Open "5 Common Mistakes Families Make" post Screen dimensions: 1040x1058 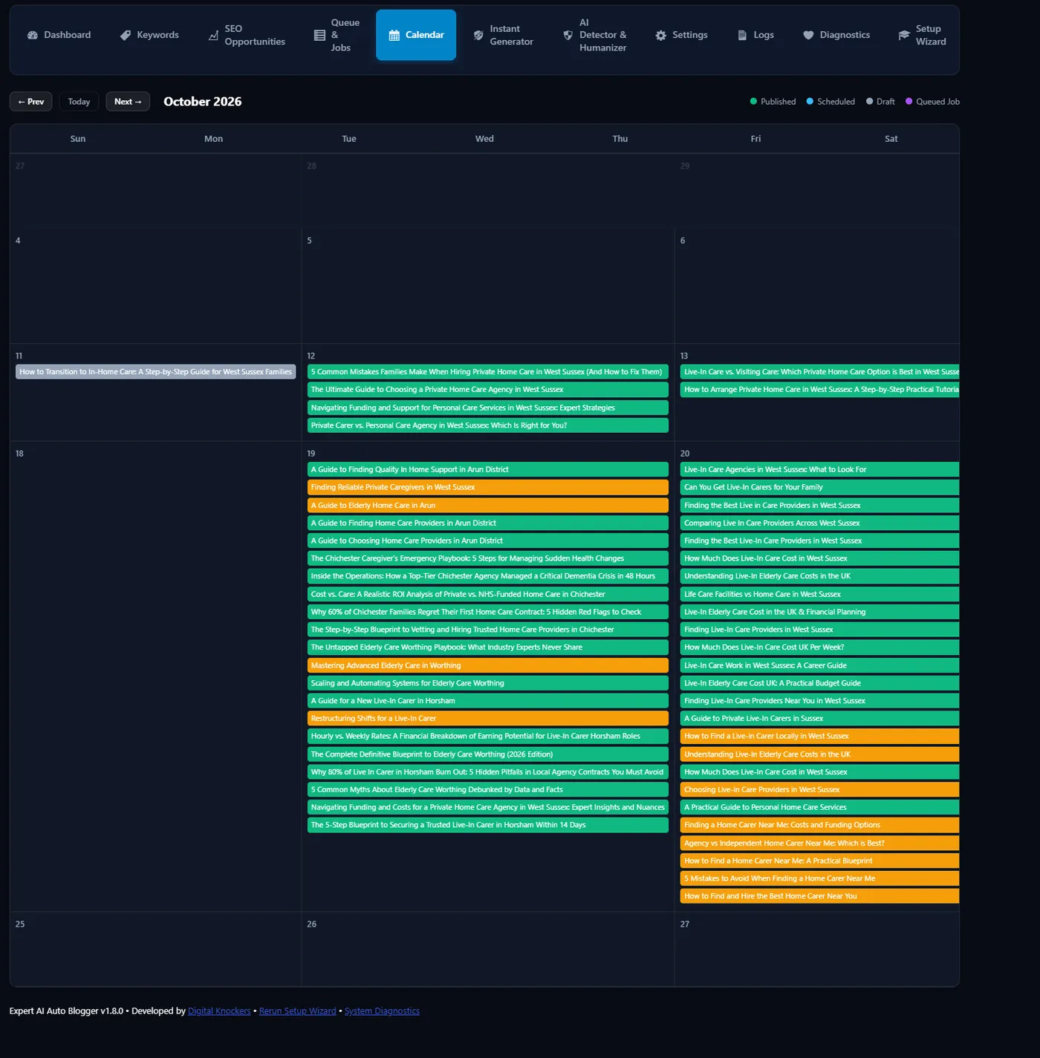coord(488,372)
